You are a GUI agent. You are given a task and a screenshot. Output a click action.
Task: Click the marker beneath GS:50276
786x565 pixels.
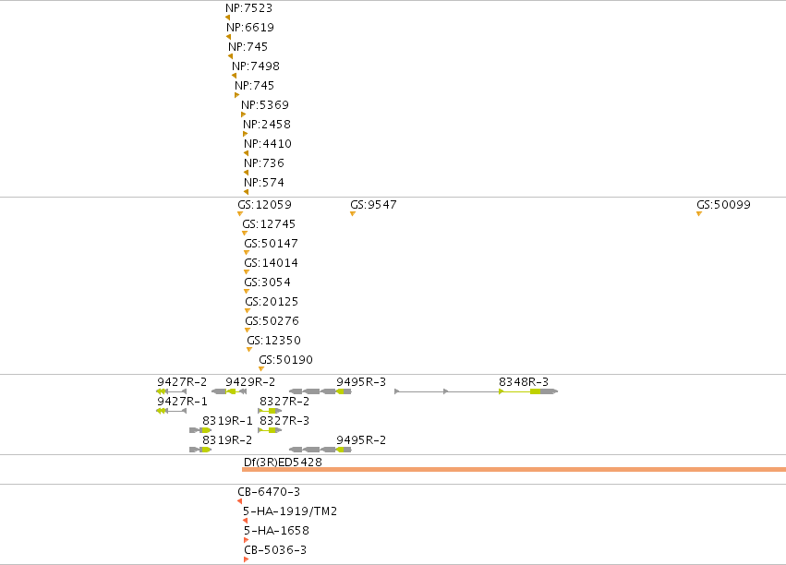[x=248, y=331]
